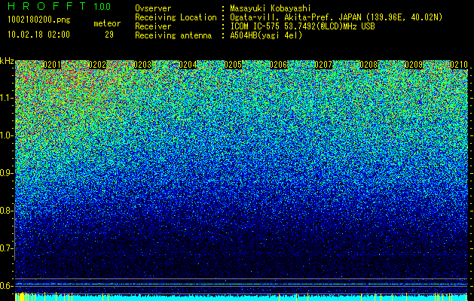Screen dimensions: 474x301
Task: Select observer name Masayuki Kobayashi
Action: [x=271, y=8]
